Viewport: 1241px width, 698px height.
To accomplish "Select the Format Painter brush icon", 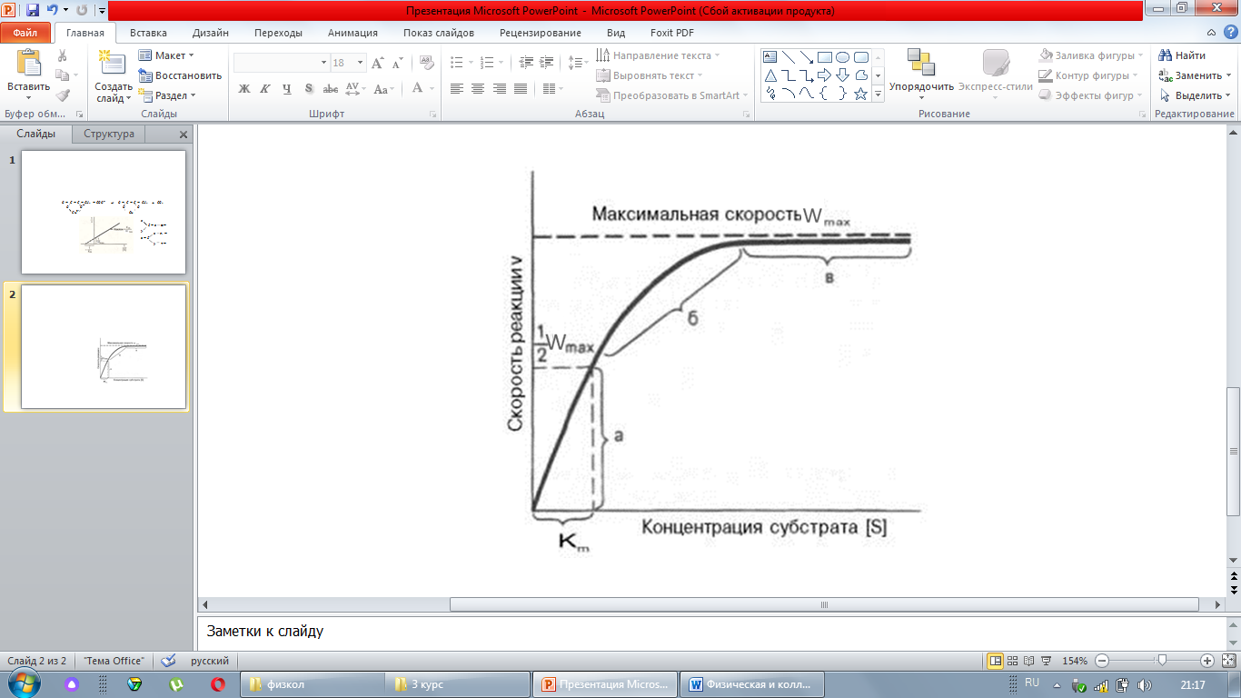I will pos(63,95).
